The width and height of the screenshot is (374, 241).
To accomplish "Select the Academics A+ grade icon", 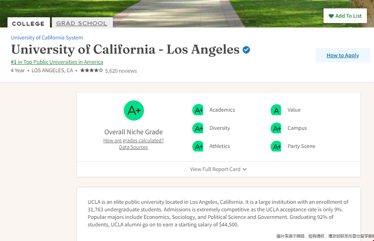I will pos(198,110).
